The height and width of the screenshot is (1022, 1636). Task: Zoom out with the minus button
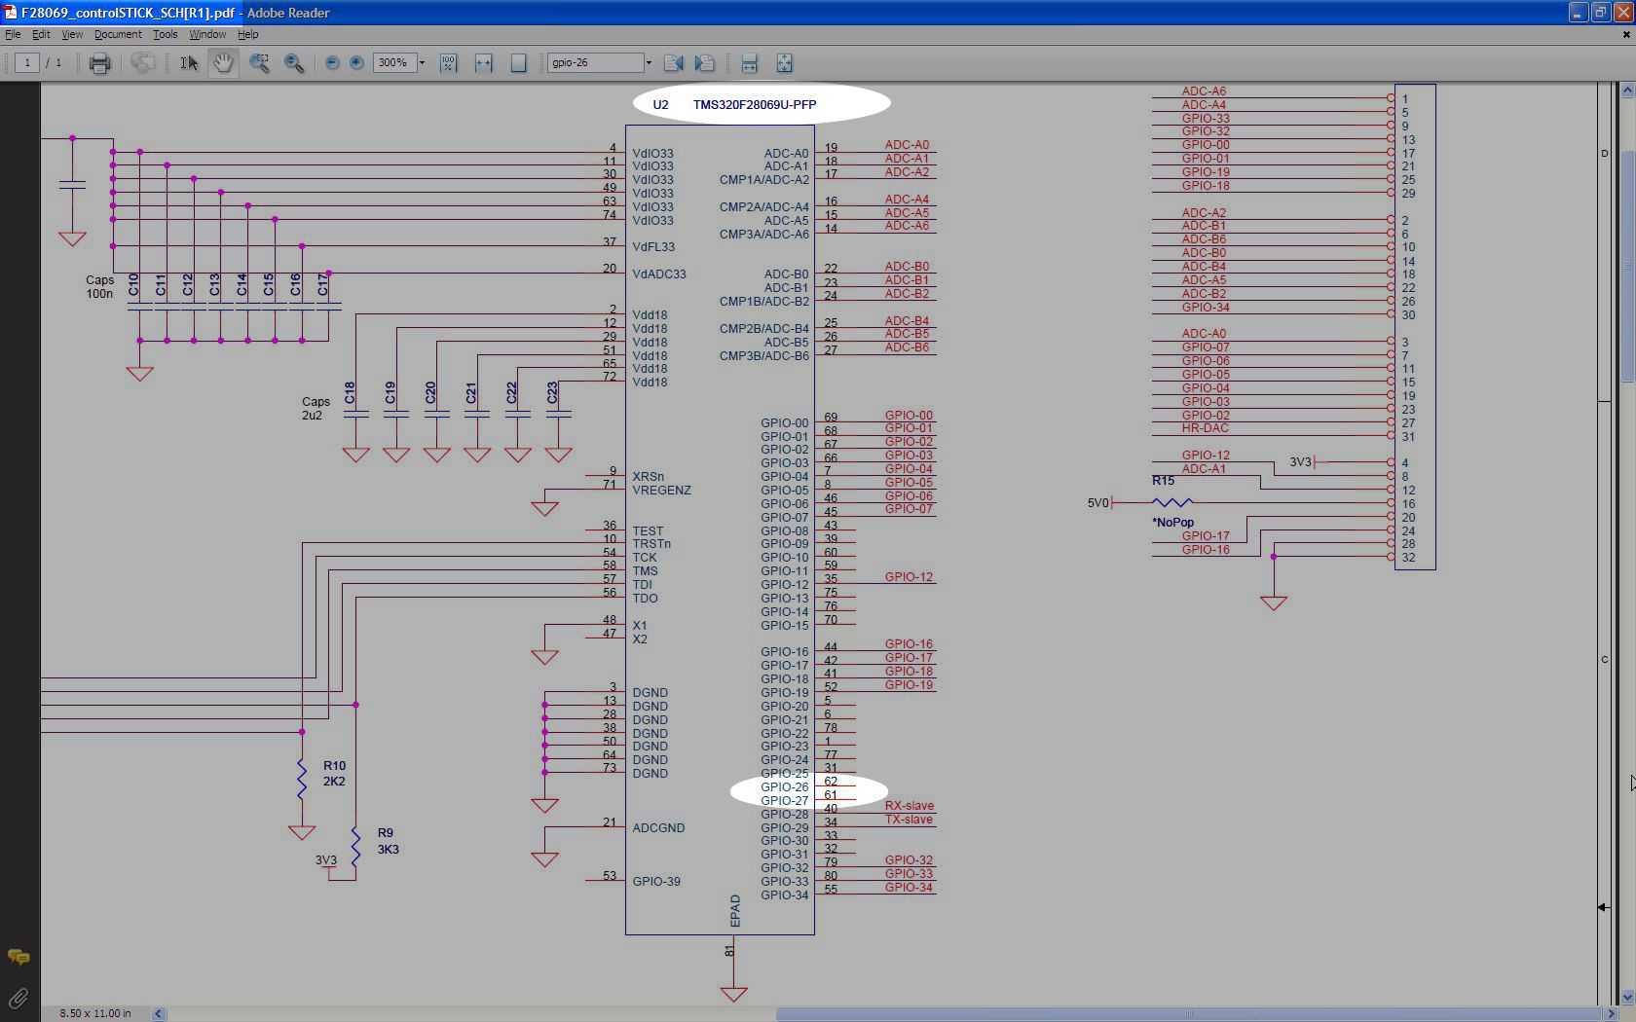pyautogui.click(x=332, y=62)
